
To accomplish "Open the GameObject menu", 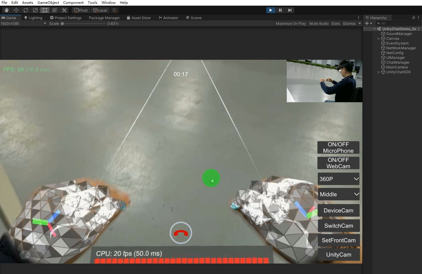I will [48, 3].
